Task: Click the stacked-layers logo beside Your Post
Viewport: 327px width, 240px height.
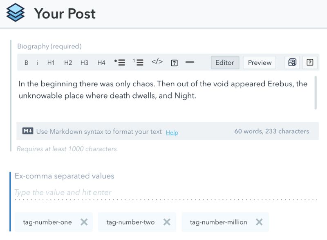Action: click(16, 12)
